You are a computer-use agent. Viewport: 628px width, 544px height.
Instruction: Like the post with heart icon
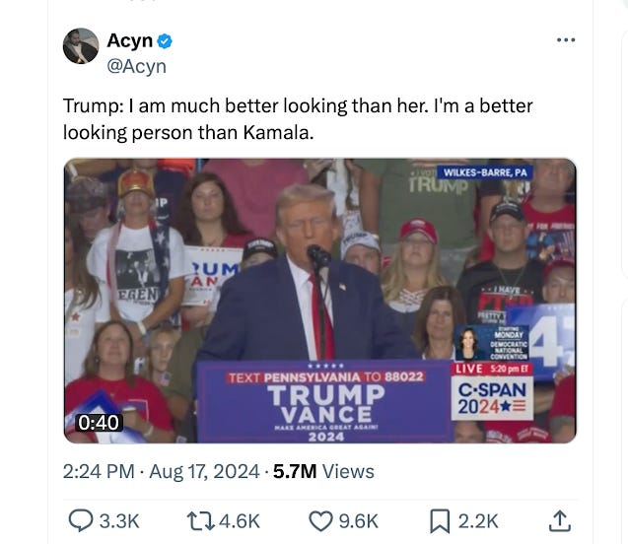click(x=320, y=521)
